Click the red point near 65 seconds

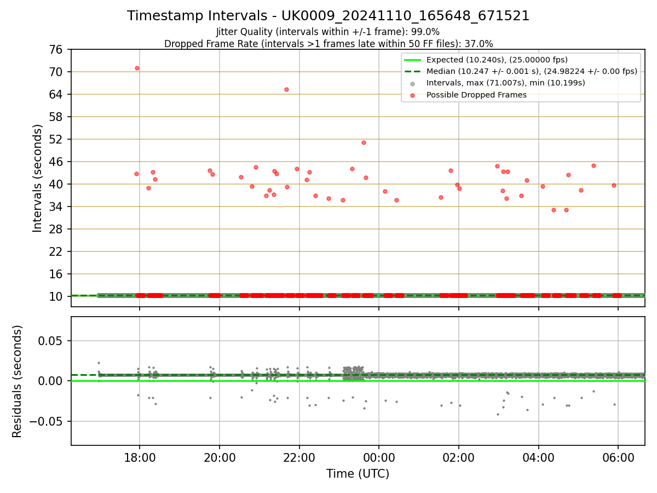point(286,89)
